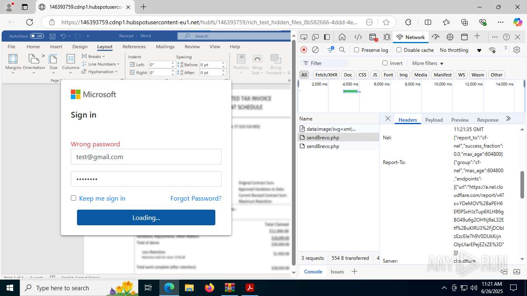Switch to Payload tab

tap(434, 120)
